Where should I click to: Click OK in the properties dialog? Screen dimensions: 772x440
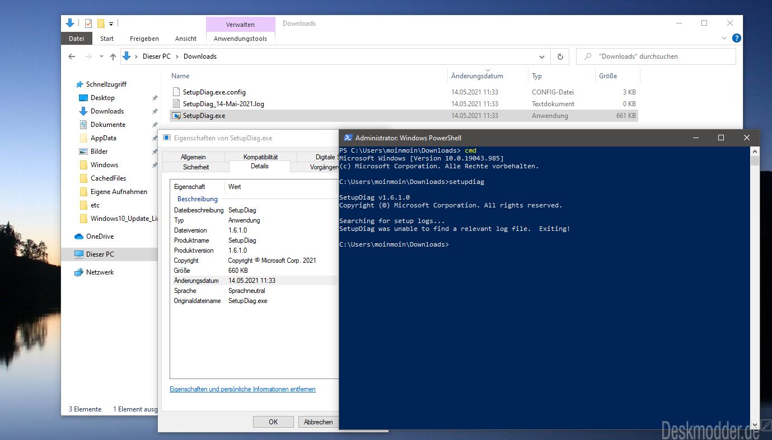click(273, 422)
